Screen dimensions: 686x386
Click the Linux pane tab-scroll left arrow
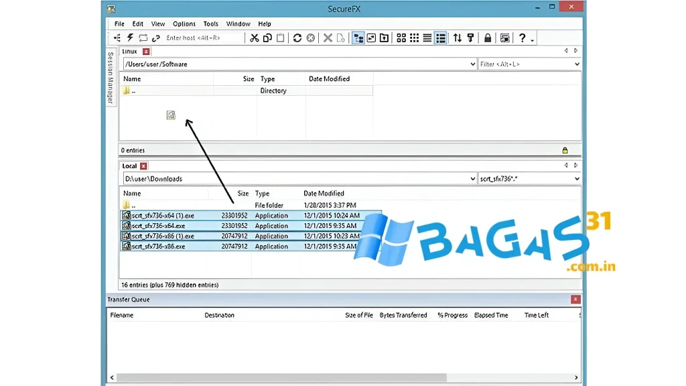(x=566, y=51)
